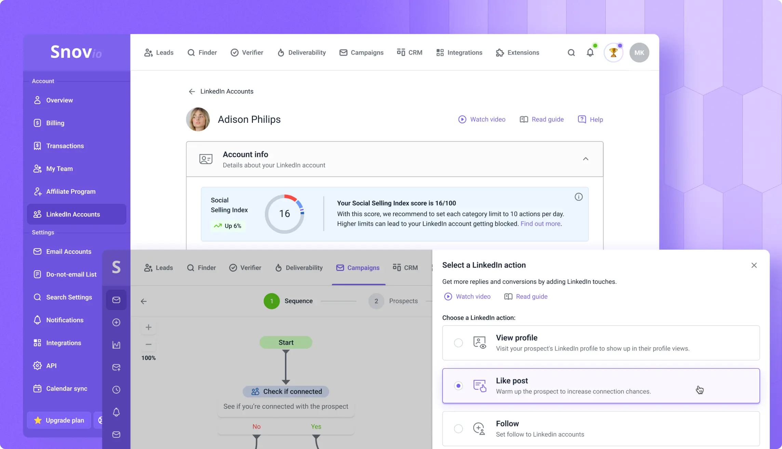Open Integrations in the left sidebar
Viewport: 782px width, 449px height.
click(x=64, y=343)
